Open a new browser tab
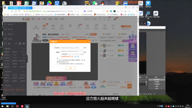 point(34,8)
